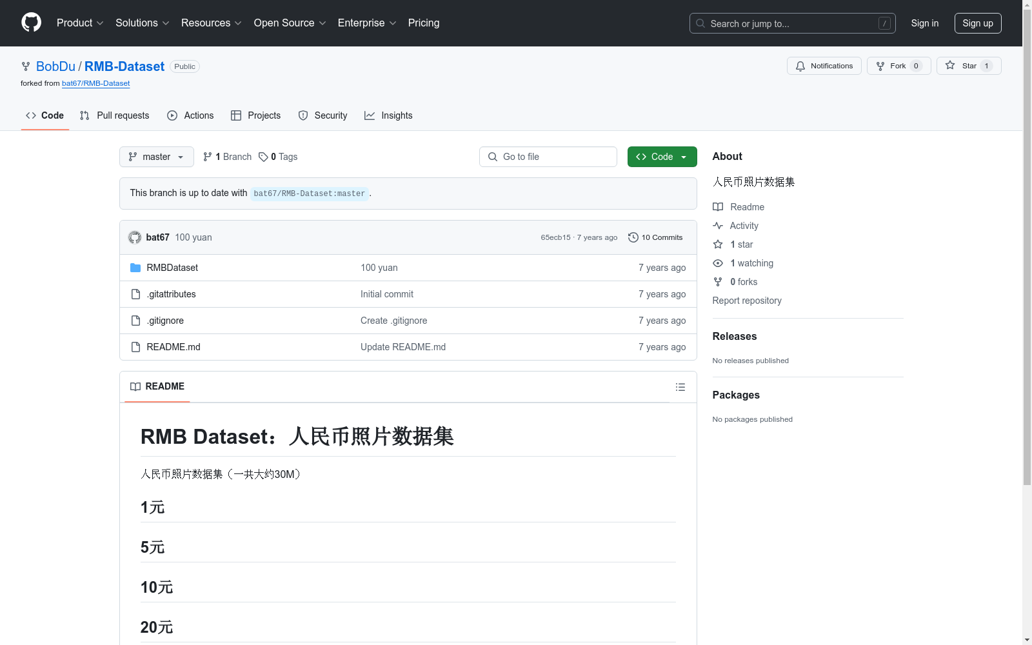Open the master branch selector dropdown
The height and width of the screenshot is (645, 1032).
pos(157,157)
